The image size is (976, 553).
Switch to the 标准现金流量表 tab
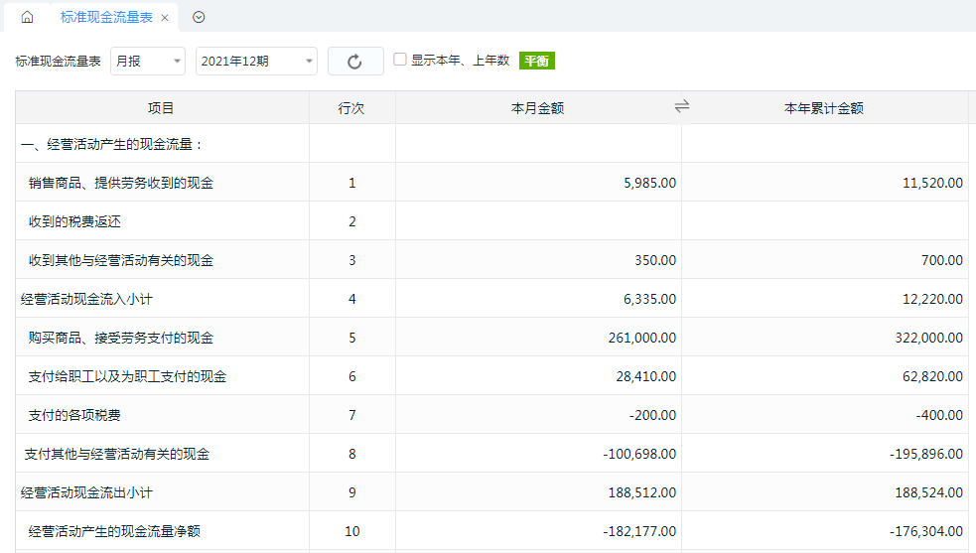(x=106, y=18)
